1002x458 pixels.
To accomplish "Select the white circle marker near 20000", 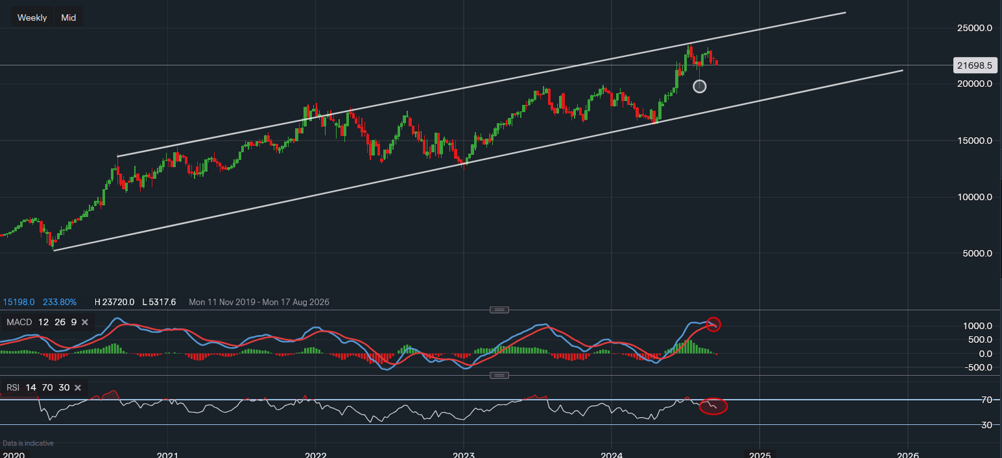I will pyautogui.click(x=699, y=86).
